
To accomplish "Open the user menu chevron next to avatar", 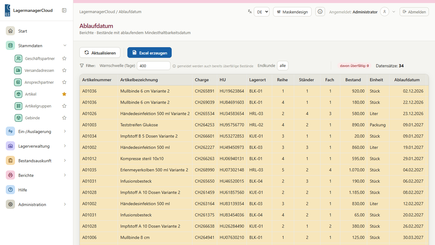I will tap(394, 12).
